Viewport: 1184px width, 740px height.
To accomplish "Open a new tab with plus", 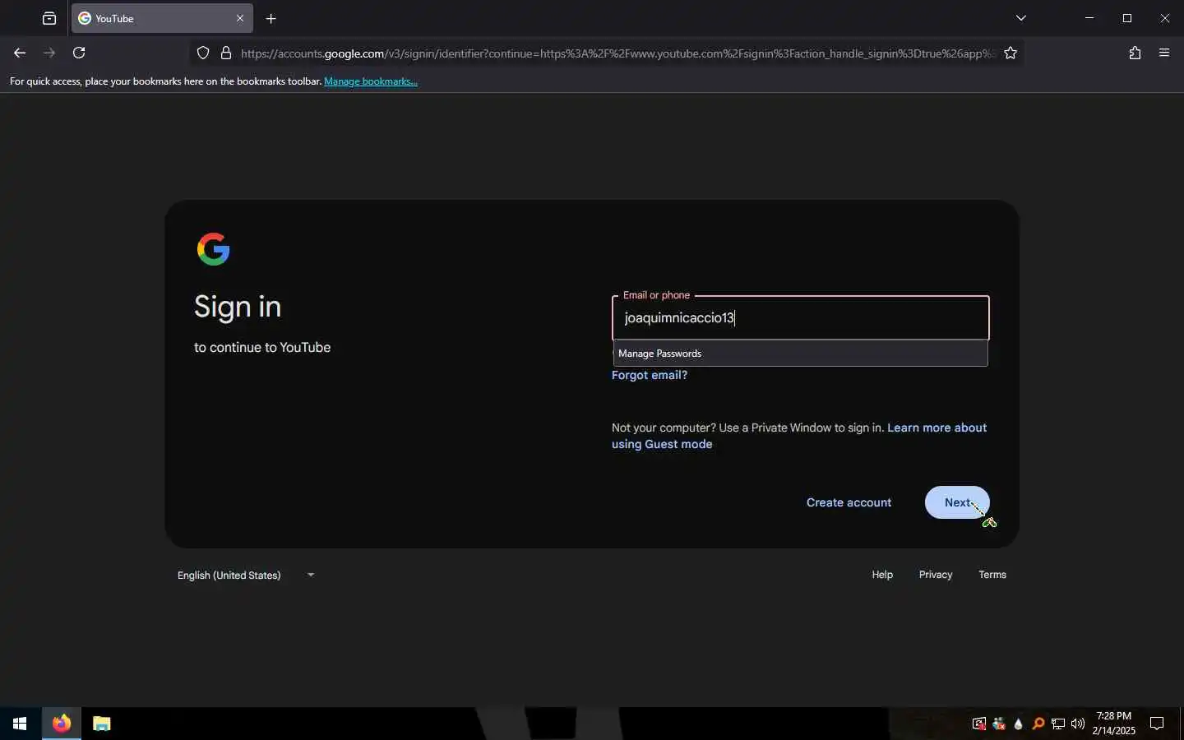I will click(271, 18).
